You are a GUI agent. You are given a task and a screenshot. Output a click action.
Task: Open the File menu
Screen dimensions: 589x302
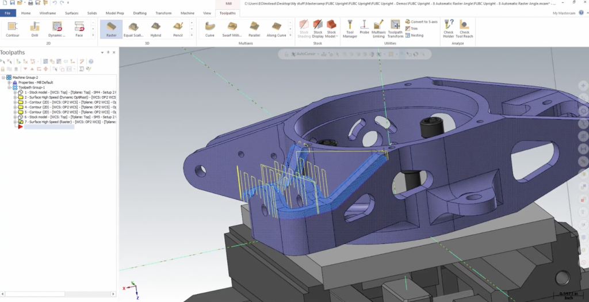click(x=7, y=13)
